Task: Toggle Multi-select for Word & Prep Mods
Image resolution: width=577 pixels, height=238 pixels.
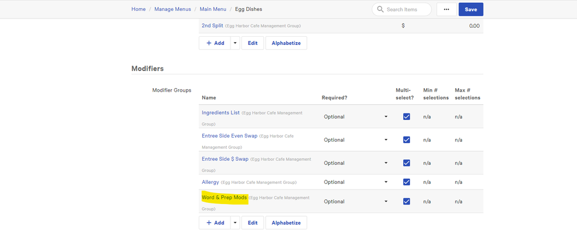Action: coord(407,202)
